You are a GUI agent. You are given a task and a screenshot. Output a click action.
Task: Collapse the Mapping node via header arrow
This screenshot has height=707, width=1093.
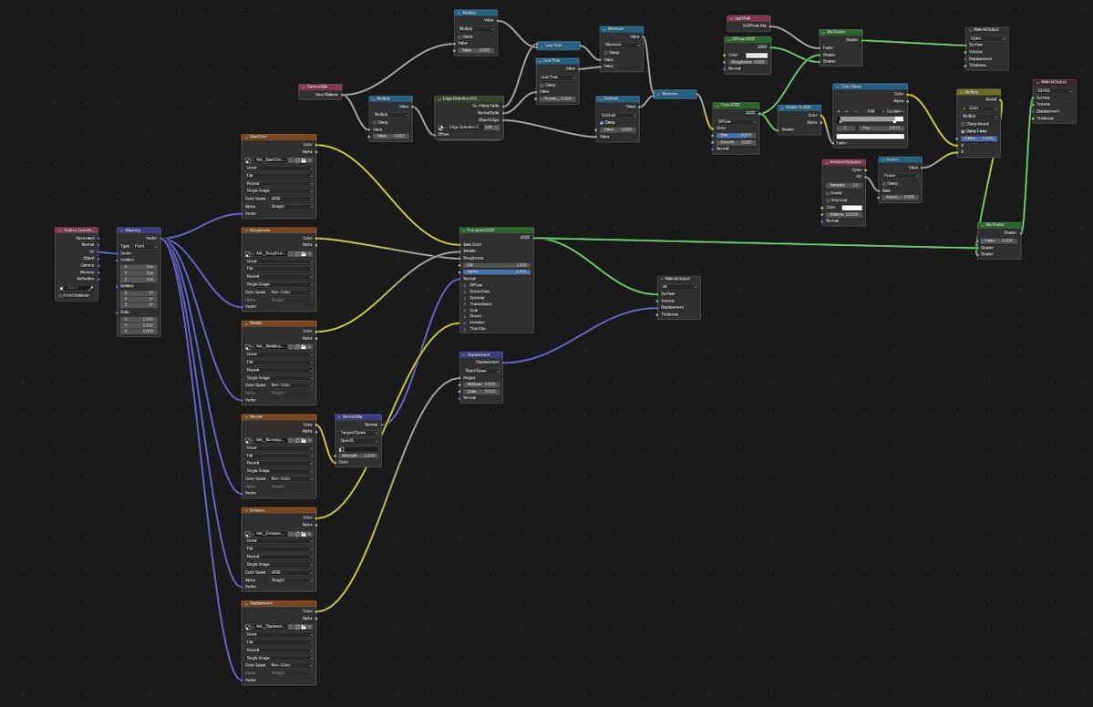[x=121, y=230]
